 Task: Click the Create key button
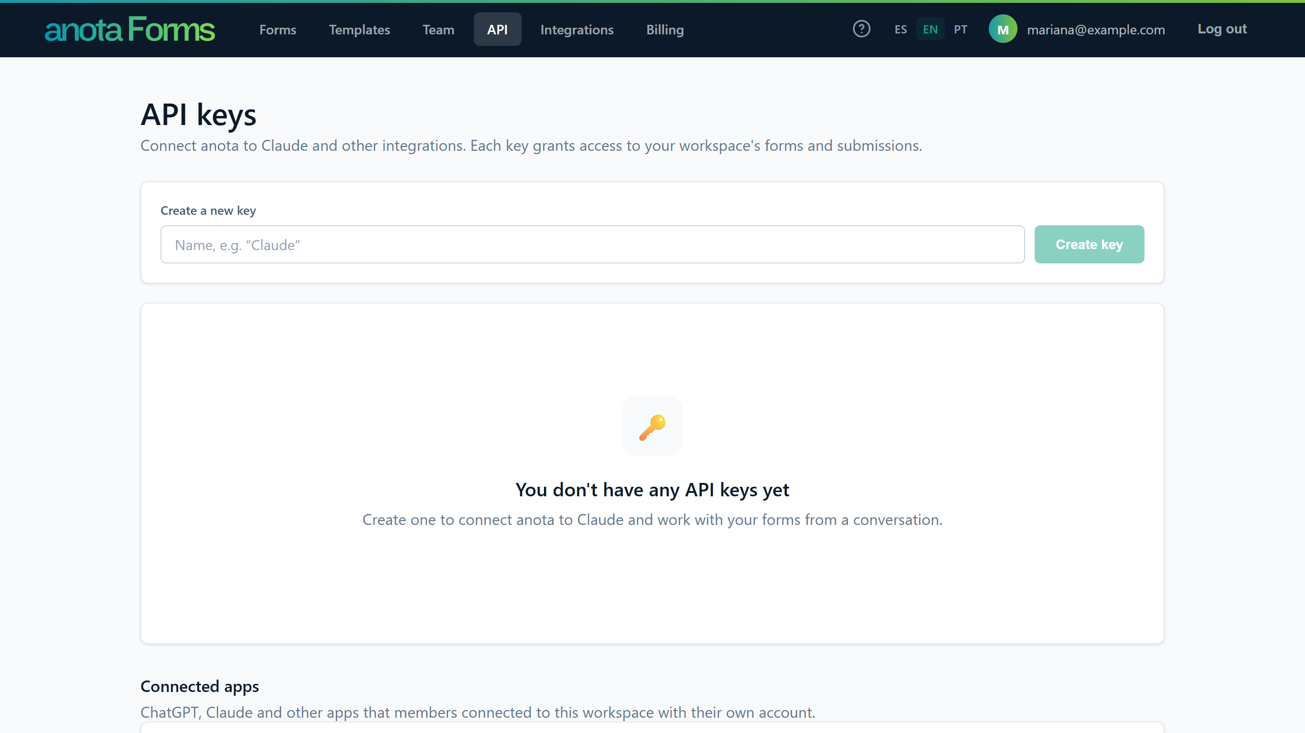1089,244
